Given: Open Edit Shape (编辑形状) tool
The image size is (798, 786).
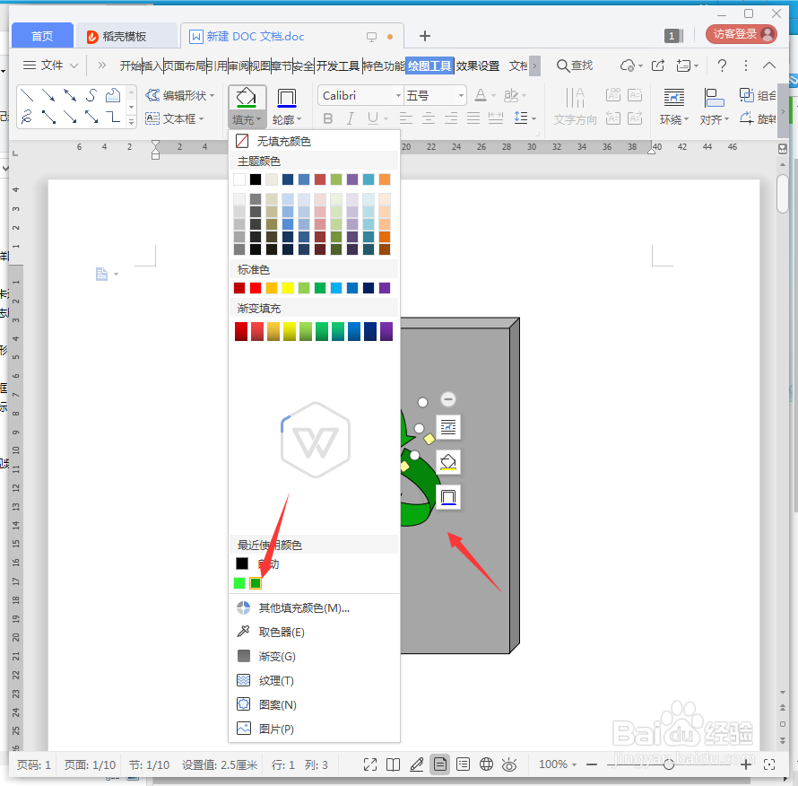Looking at the screenshot, I should pyautogui.click(x=179, y=95).
